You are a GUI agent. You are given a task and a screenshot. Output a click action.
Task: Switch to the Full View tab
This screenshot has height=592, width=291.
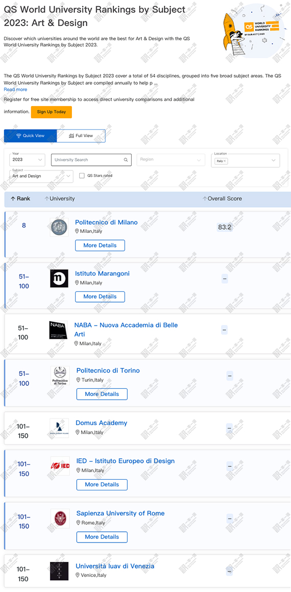[81, 136]
